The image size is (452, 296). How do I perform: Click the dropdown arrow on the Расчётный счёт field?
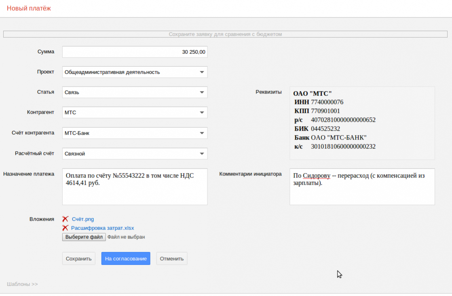(x=202, y=154)
